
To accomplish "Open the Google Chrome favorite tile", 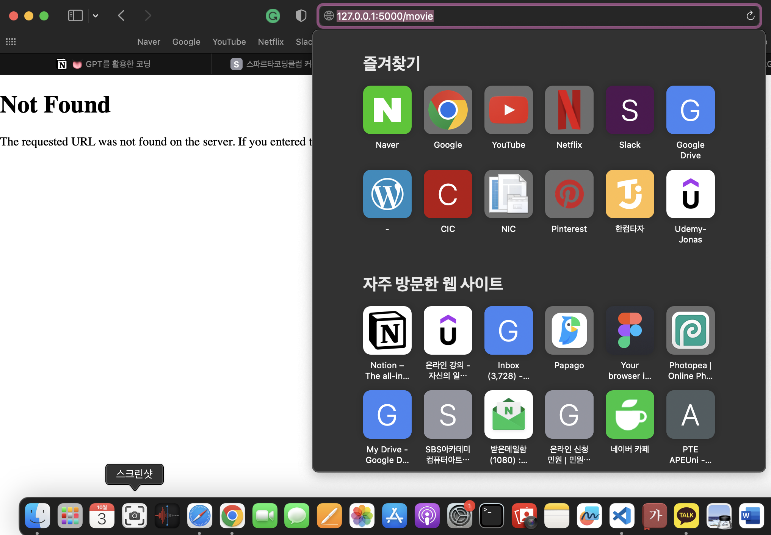I will click(x=448, y=110).
